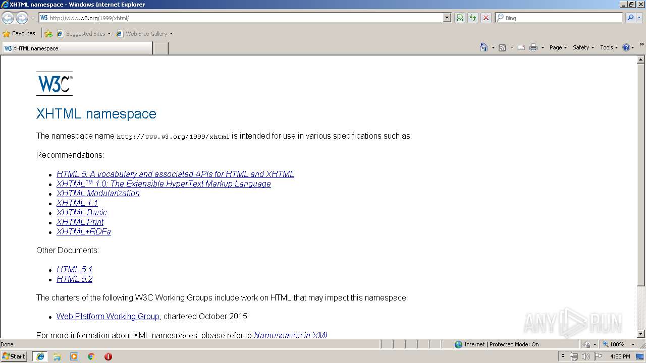Click the volume speaker tray icon
This screenshot has height=363, width=646.
586,356
